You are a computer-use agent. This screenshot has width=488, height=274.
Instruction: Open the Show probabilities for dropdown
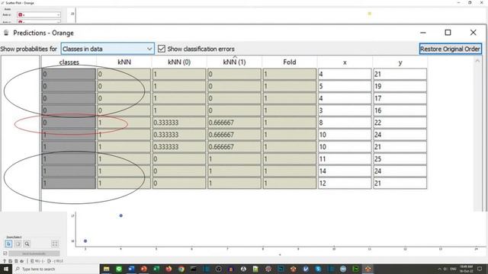108,49
